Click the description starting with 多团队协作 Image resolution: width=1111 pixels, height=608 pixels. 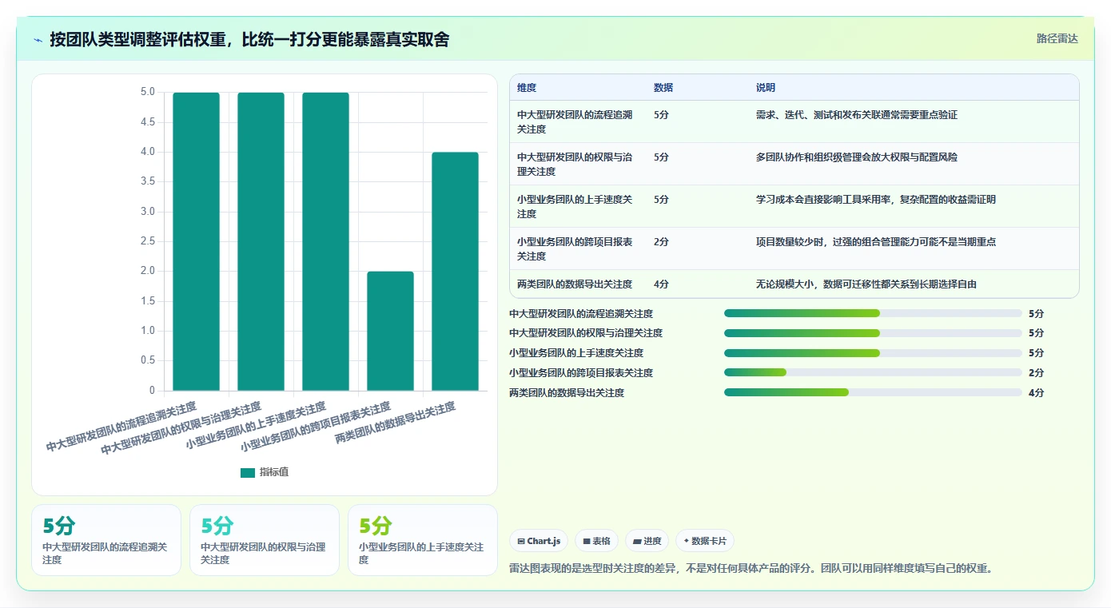(x=857, y=157)
